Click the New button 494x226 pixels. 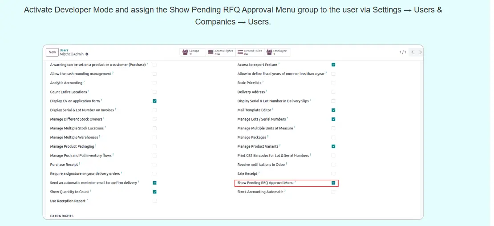(52, 52)
